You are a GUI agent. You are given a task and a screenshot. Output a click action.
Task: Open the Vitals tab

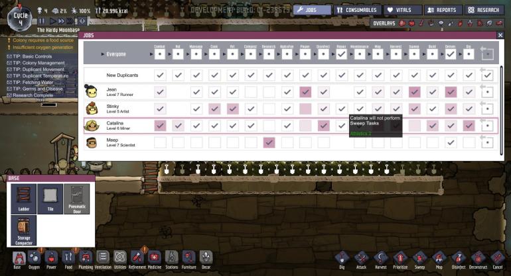coord(403,10)
